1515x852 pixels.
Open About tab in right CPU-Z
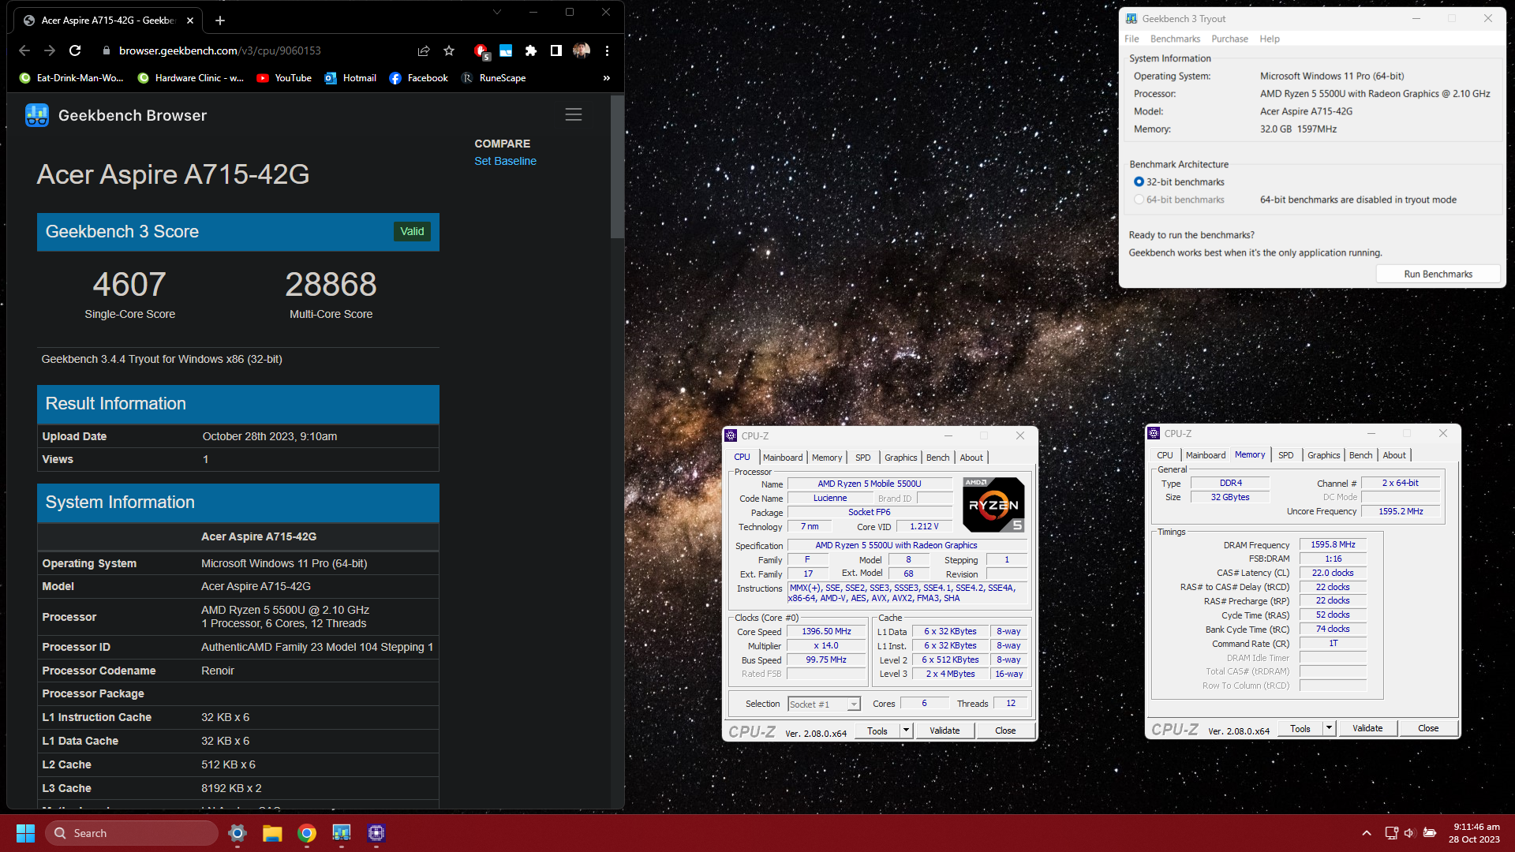pos(1394,455)
